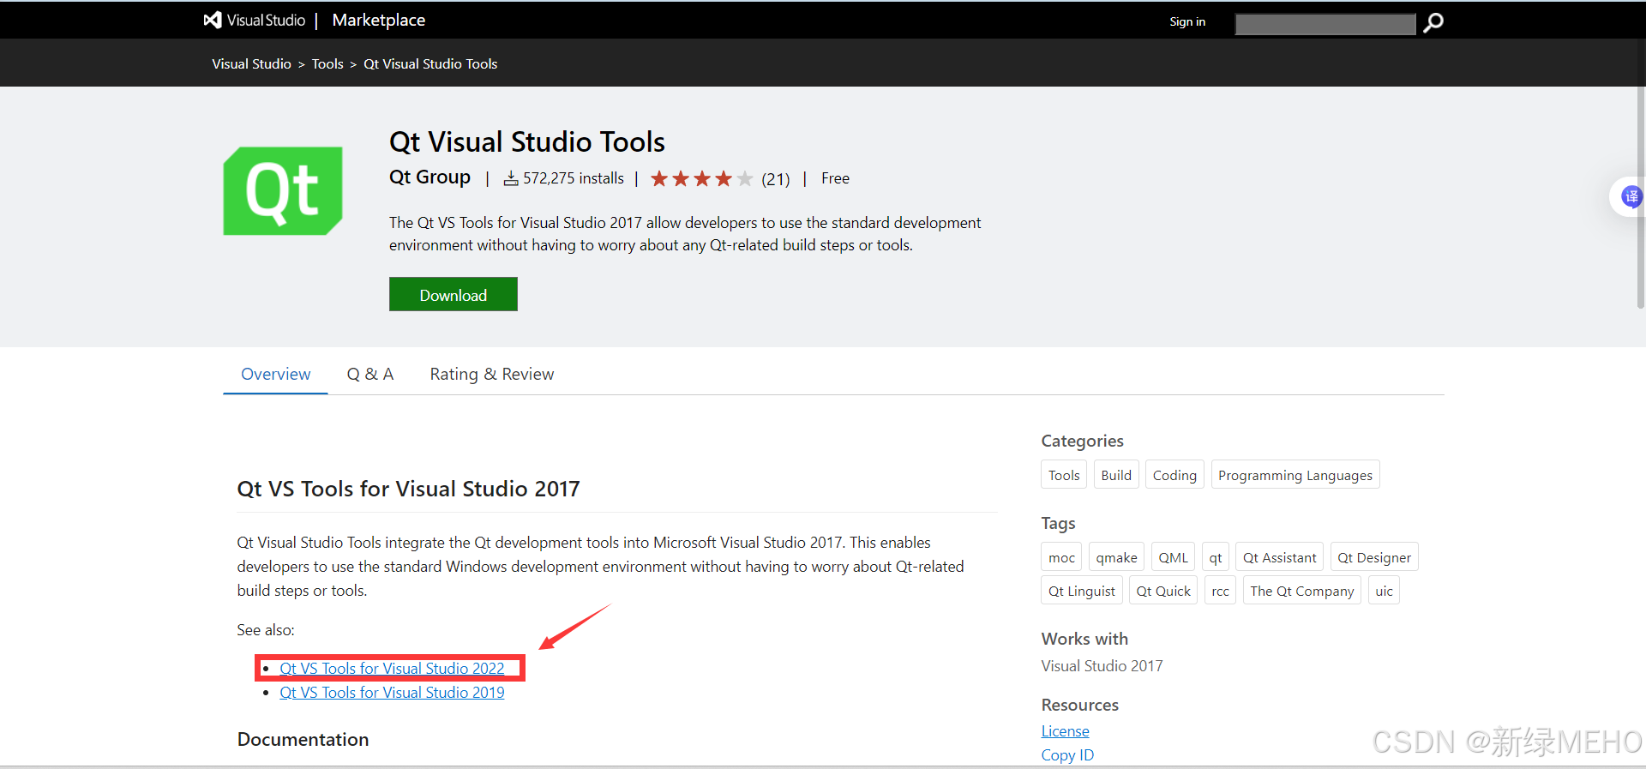1646x769 pixels.
Task: Click the 572,275 installs text
Action: (574, 178)
